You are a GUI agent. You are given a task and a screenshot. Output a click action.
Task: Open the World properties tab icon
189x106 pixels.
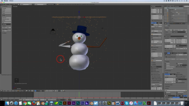click(172, 24)
